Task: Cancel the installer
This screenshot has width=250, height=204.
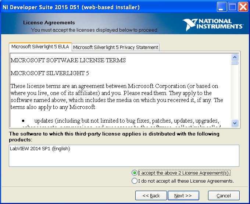Action: pos(224,196)
